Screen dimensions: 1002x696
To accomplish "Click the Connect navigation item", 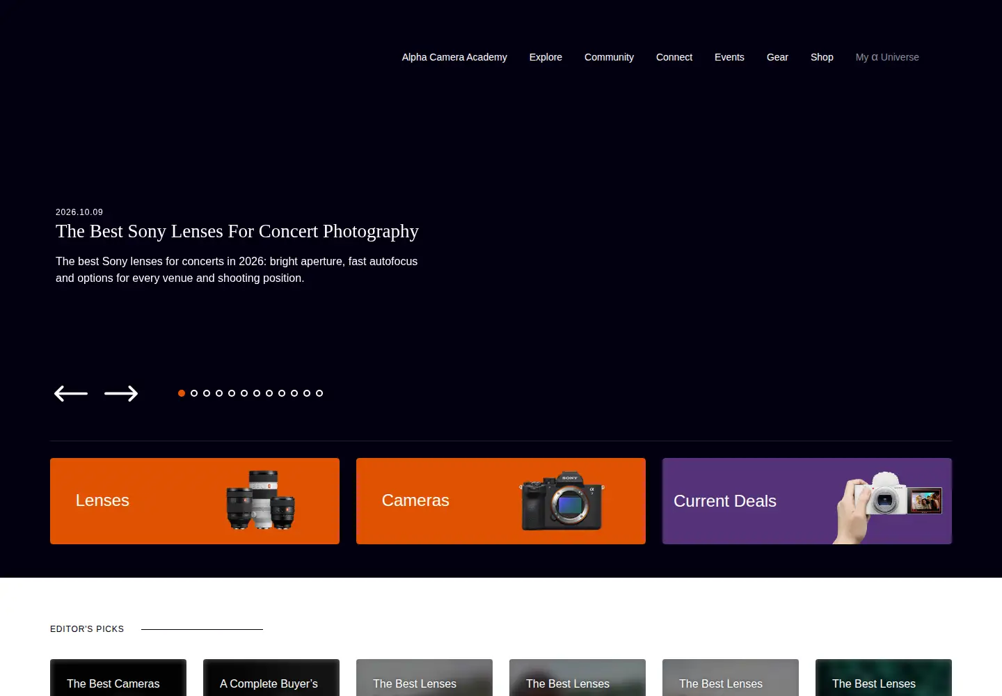I will (674, 57).
